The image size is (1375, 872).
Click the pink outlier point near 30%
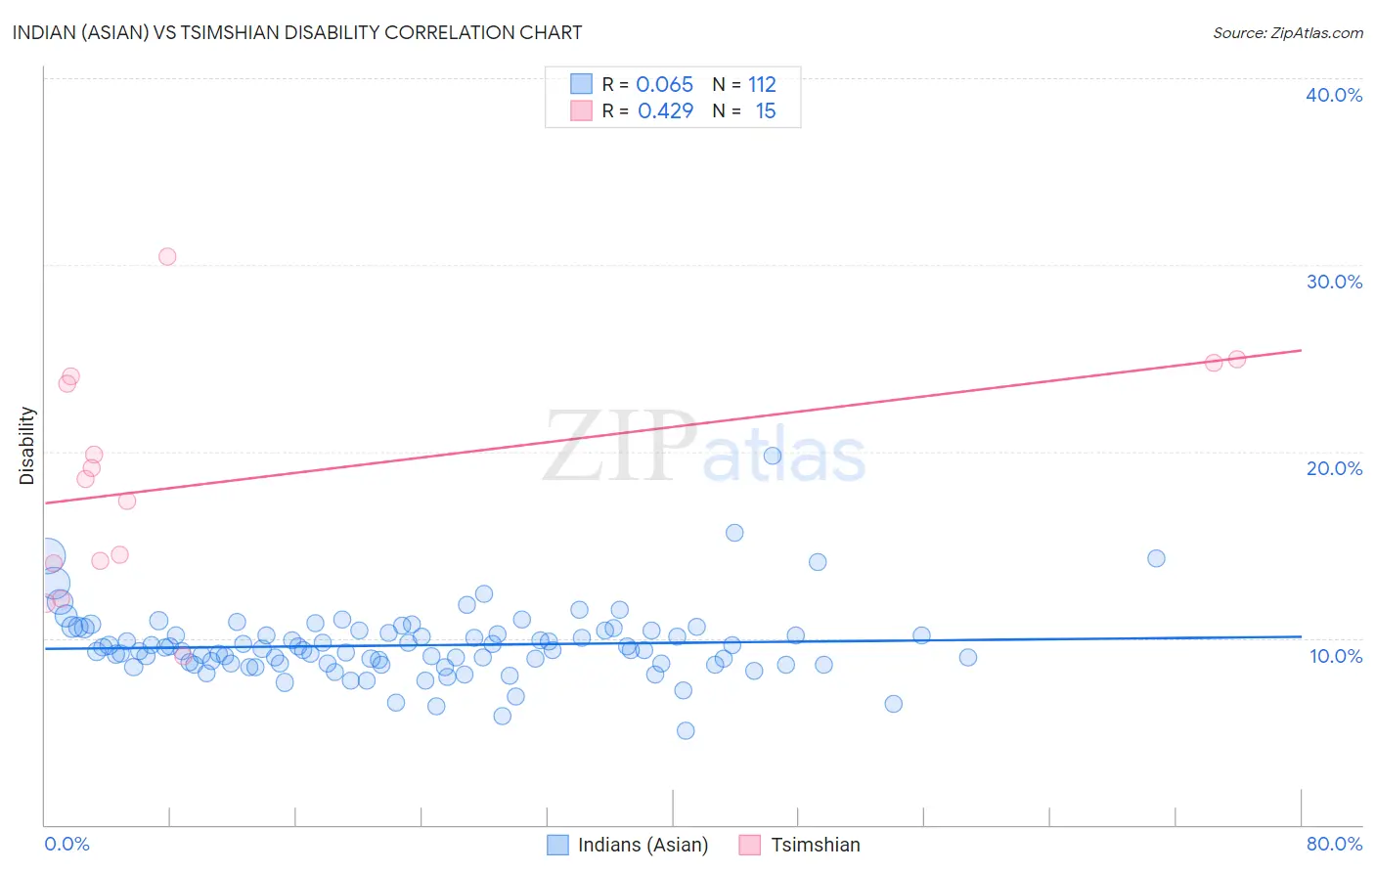pyautogui.click(x=167, y=256)
